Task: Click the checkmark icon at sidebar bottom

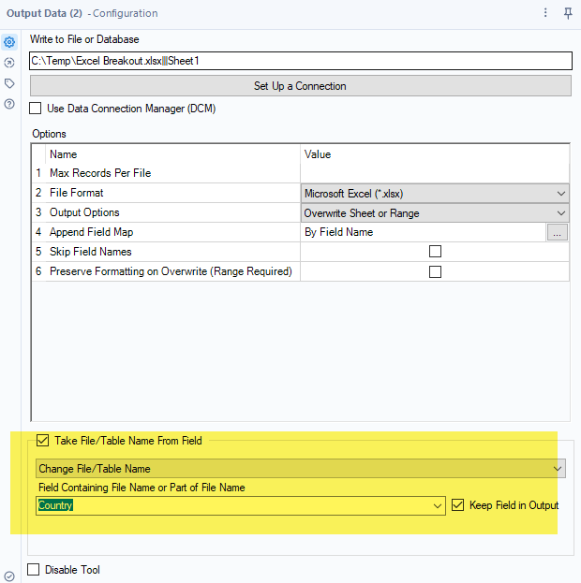Action: [9, 576]
